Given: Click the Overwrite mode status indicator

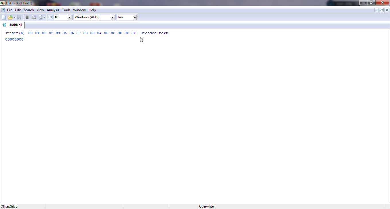Looking at the screenshot, I should point(206,206).
